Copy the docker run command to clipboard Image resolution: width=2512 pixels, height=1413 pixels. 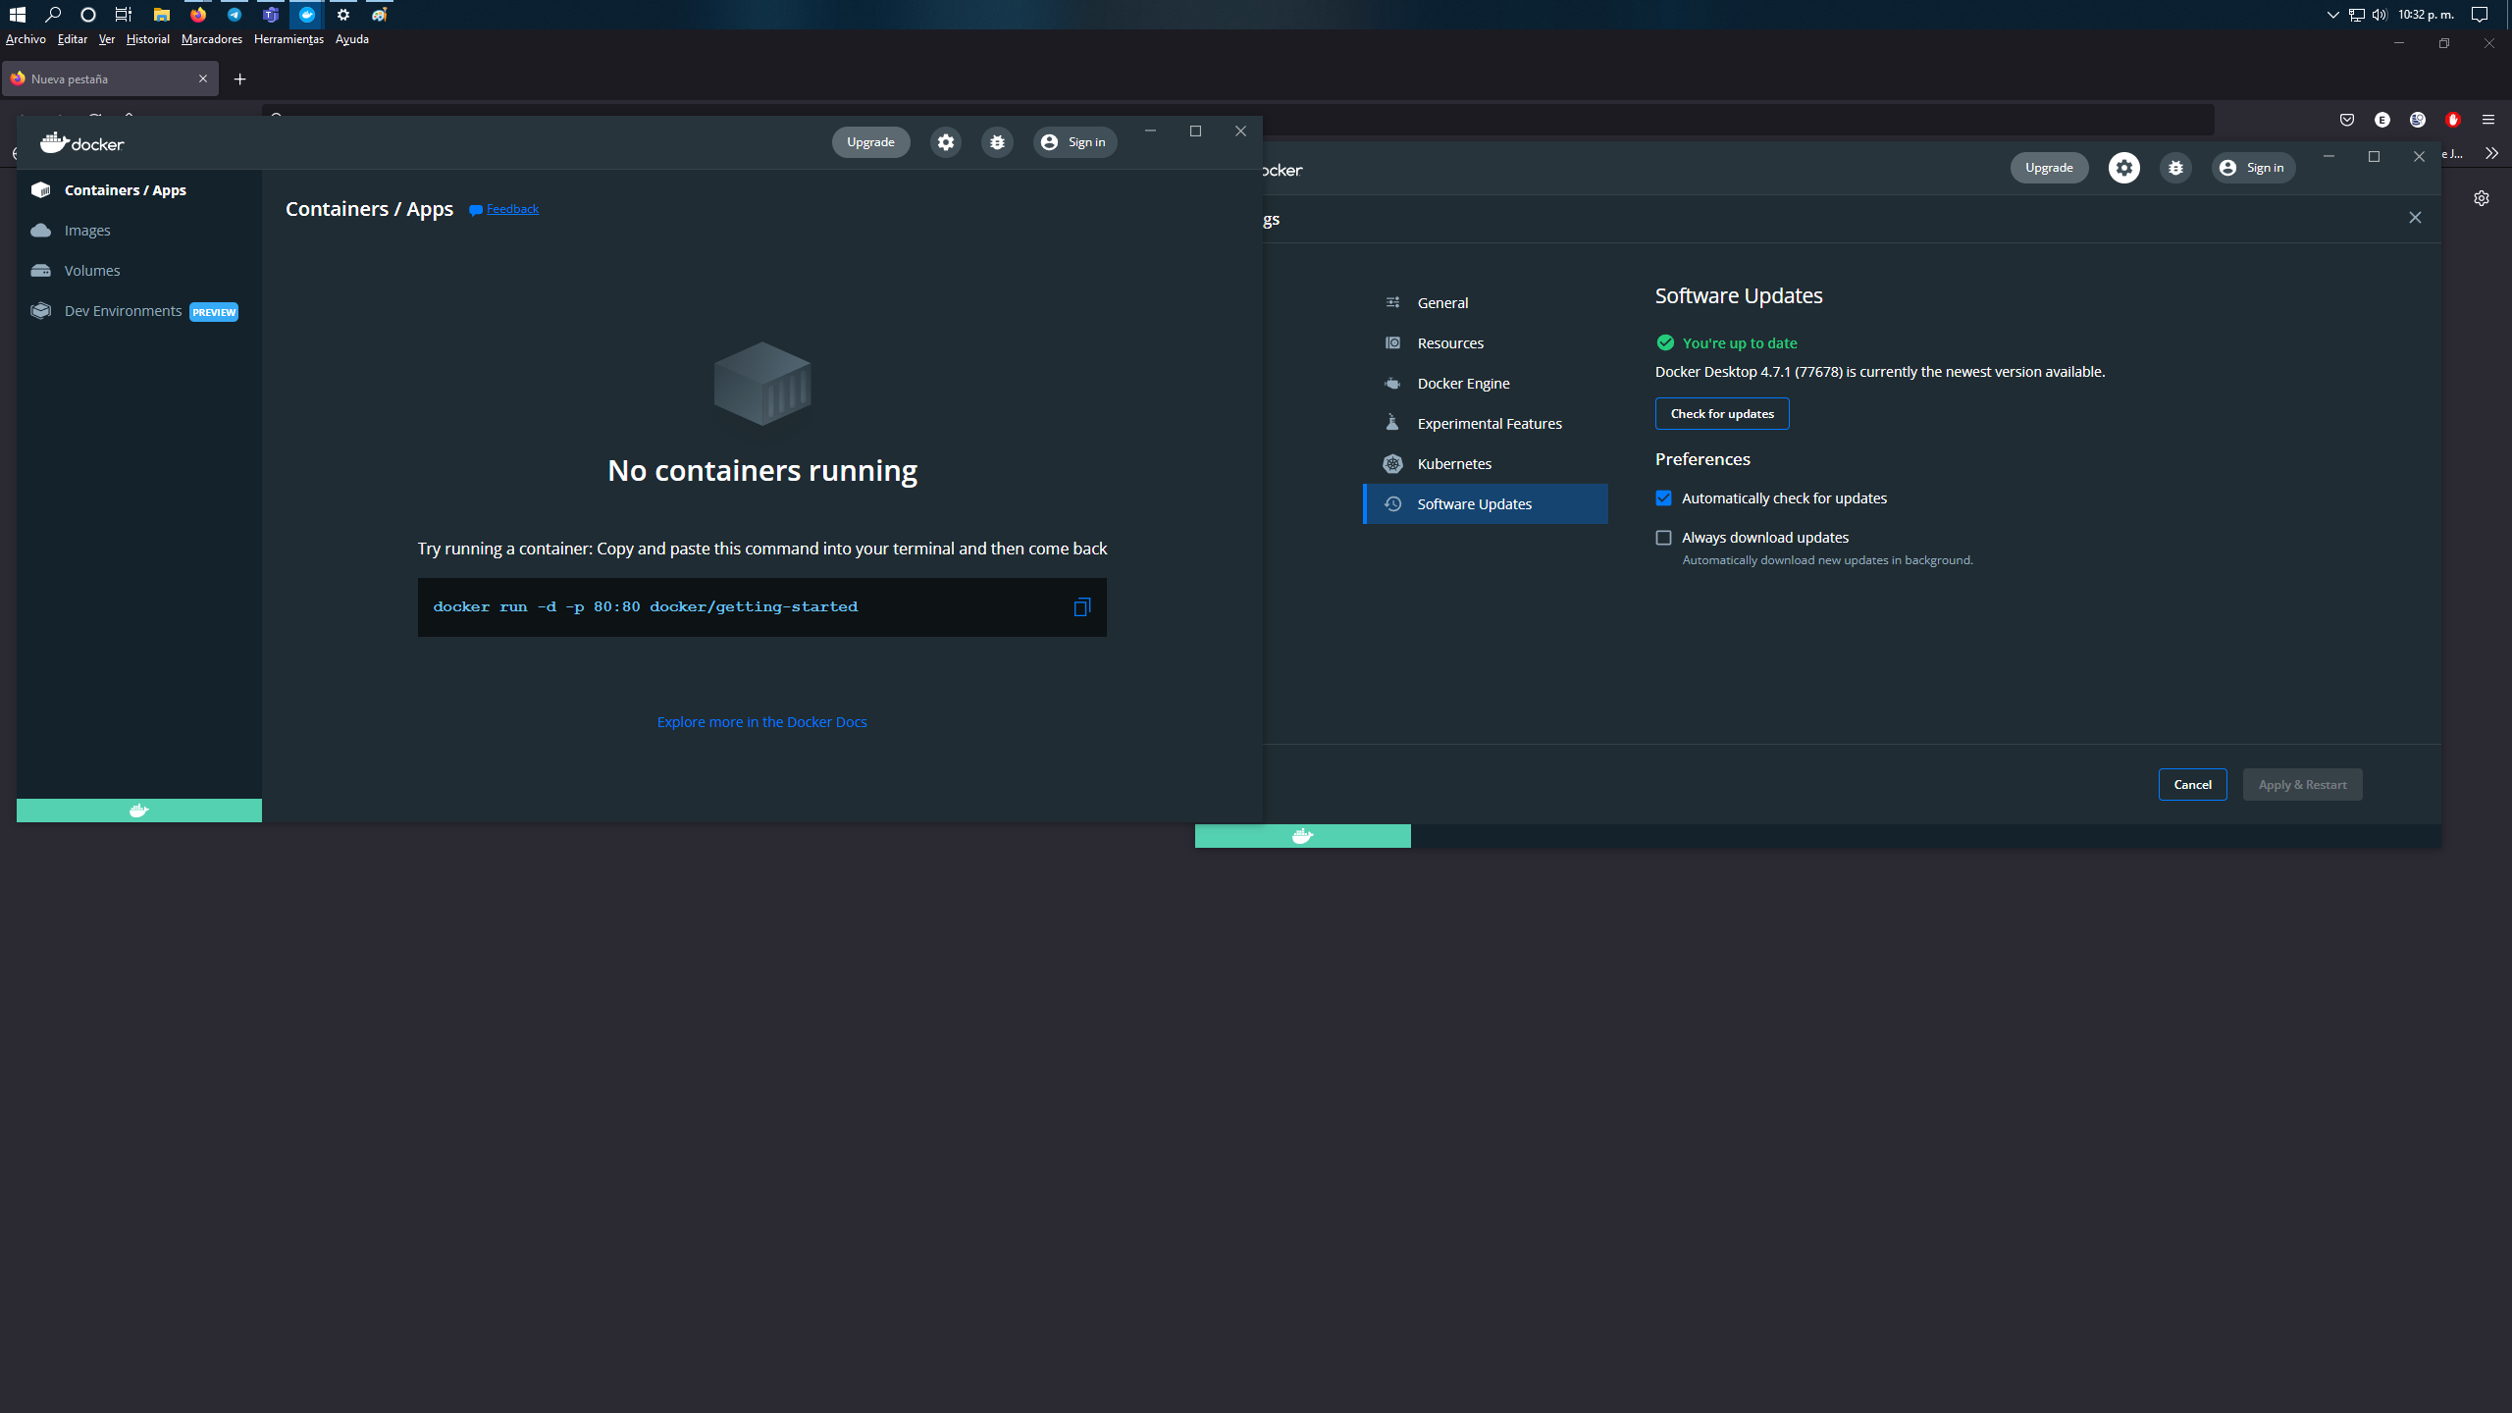click(1081, 607)
